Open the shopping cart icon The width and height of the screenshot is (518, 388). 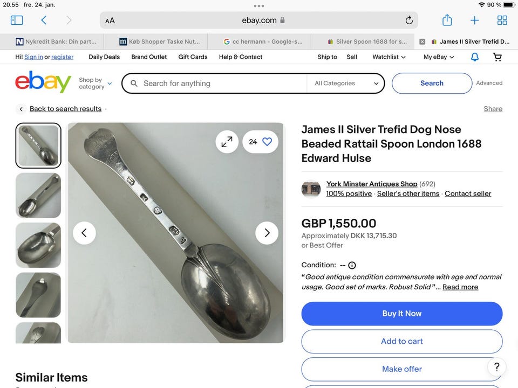pyautogui.click(x=497, y=57)
